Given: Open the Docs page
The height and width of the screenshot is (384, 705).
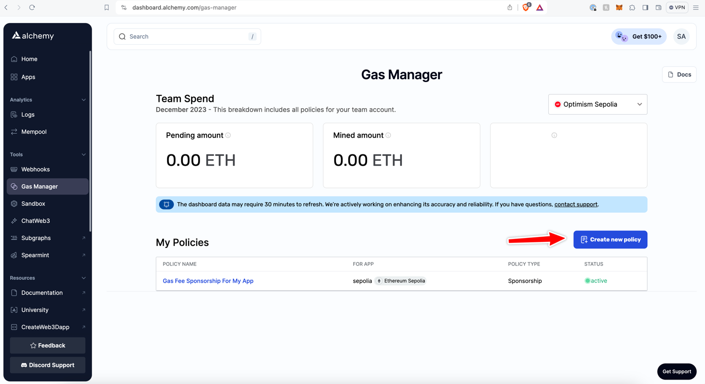Looking at the screenshot, I should (679, 74).
